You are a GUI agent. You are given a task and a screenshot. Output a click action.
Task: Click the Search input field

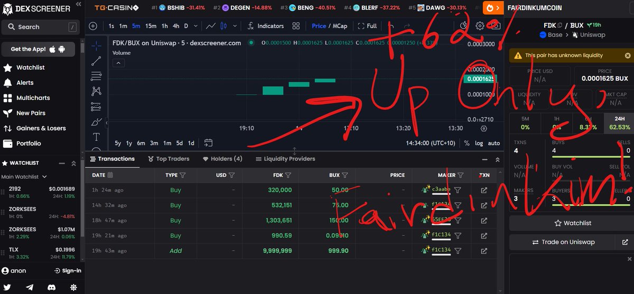[41, 26]
